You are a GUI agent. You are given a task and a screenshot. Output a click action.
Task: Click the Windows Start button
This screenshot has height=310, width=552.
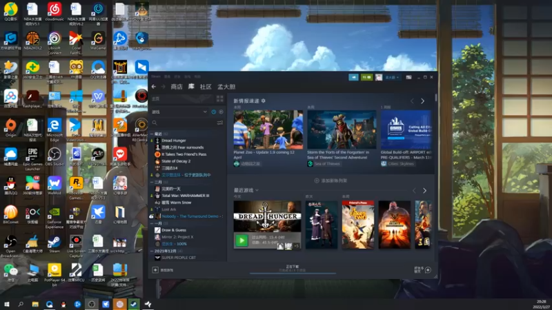point(6,304)
